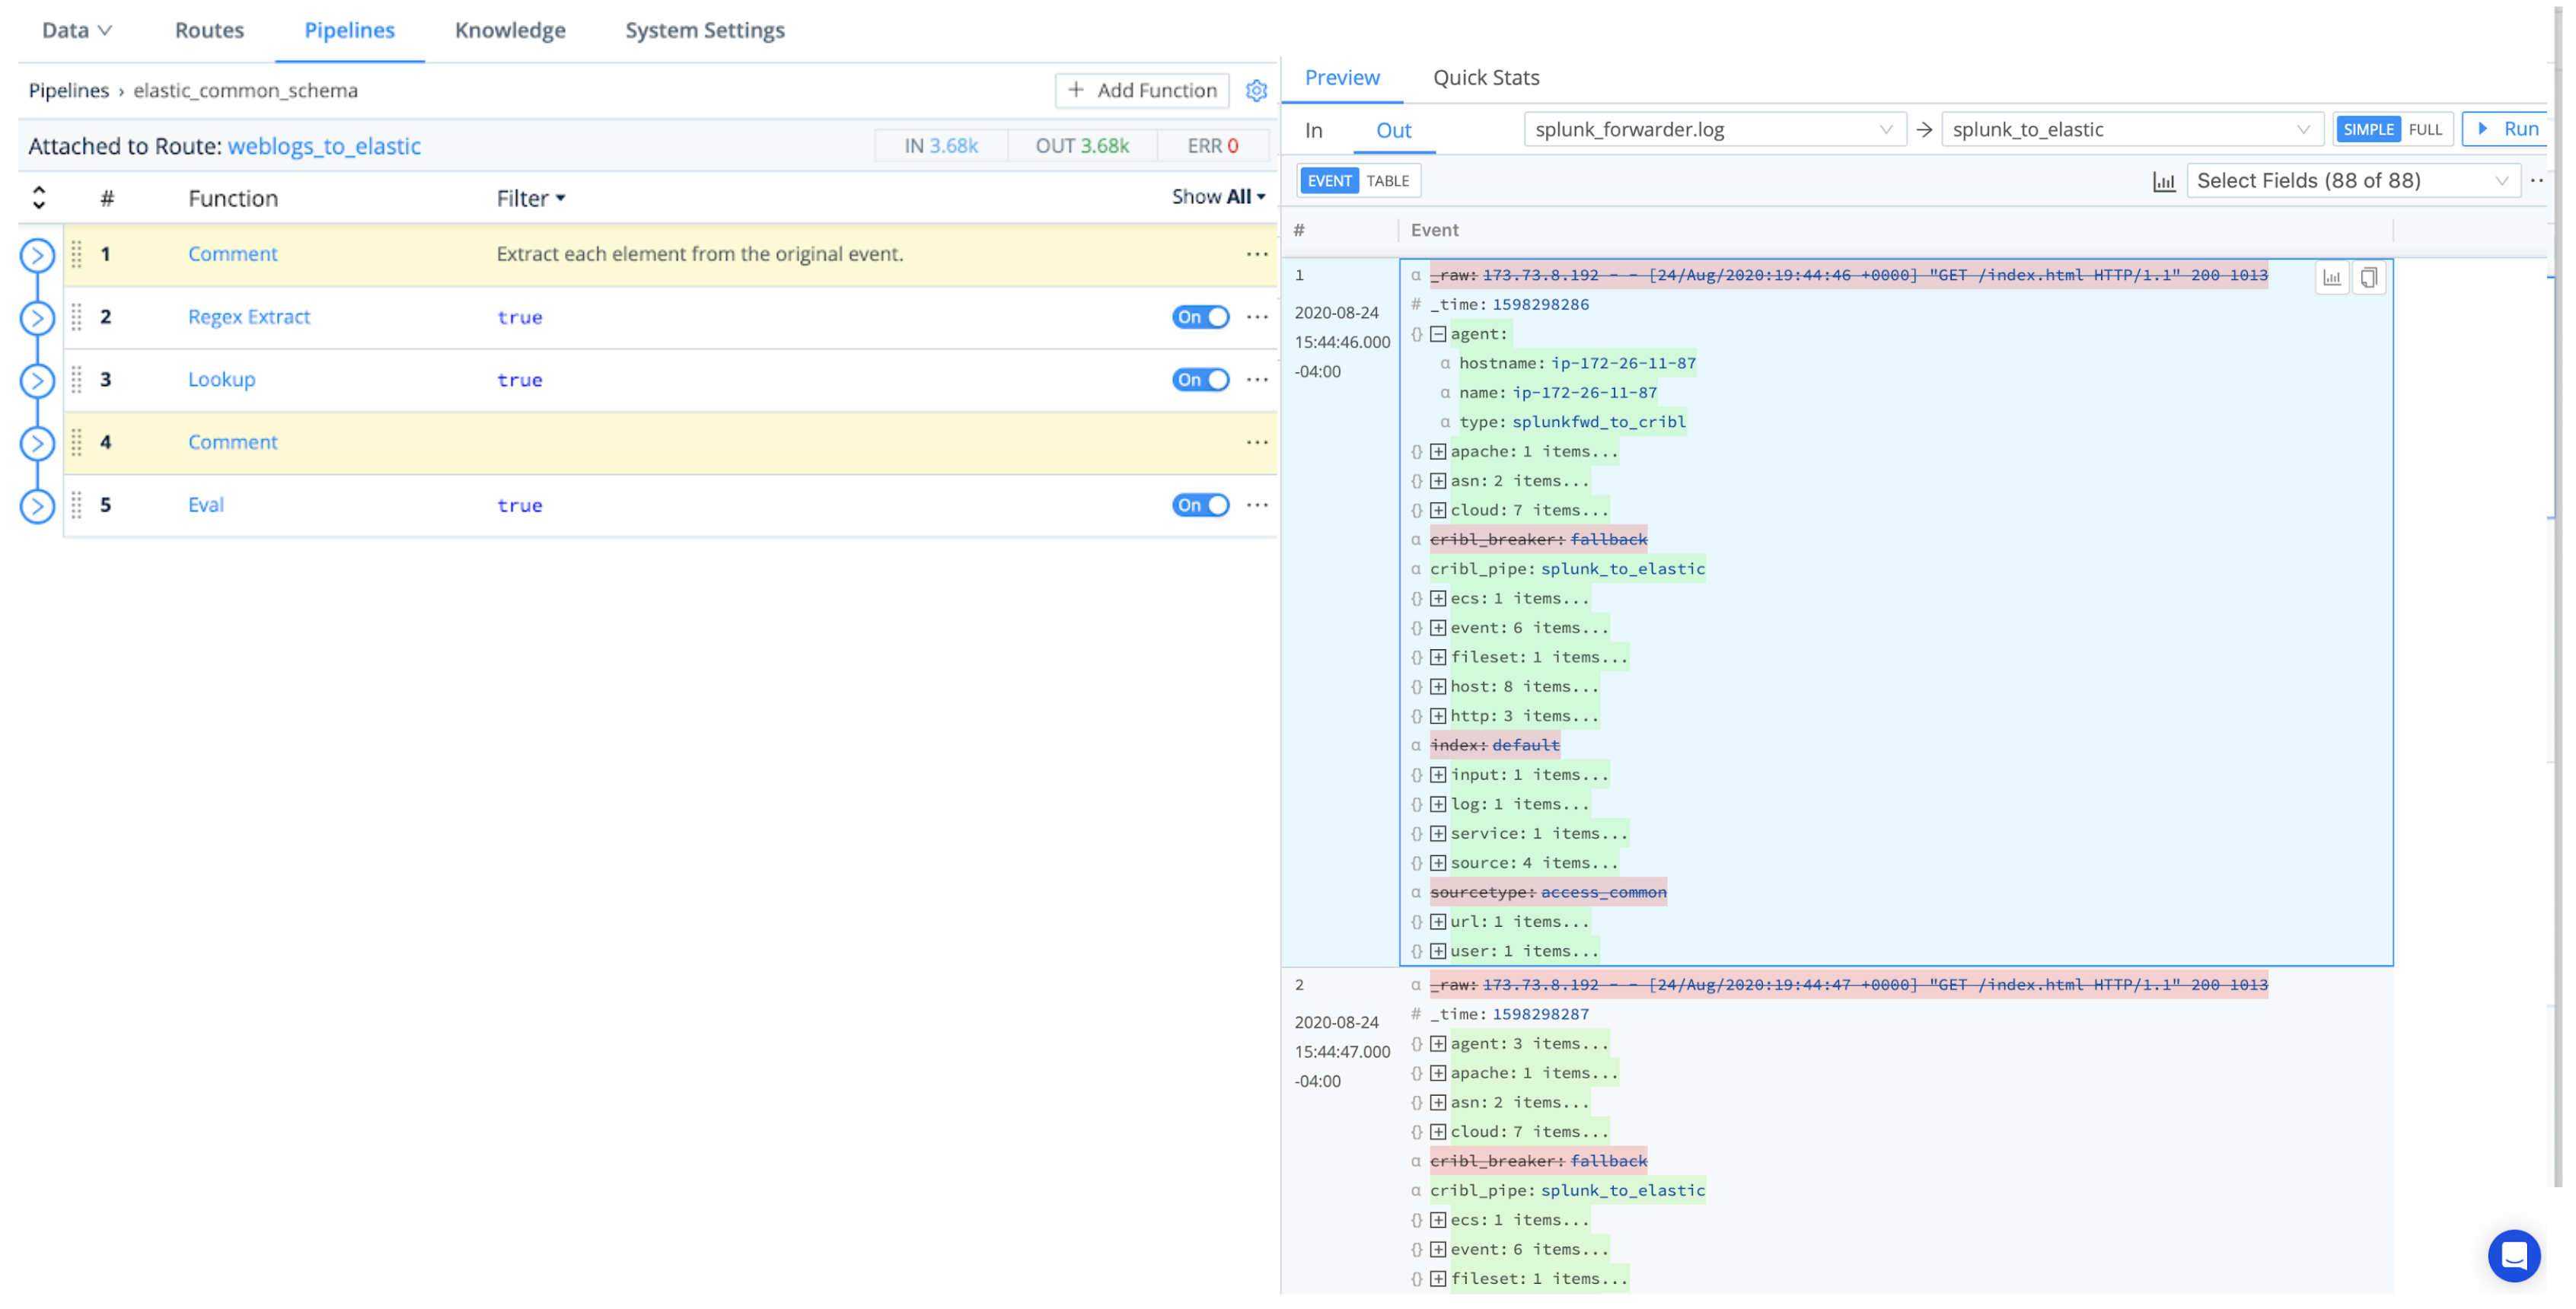Switch to the In tab

click(x=1313, y=131)
